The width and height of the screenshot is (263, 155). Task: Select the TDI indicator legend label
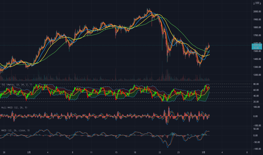17,85
